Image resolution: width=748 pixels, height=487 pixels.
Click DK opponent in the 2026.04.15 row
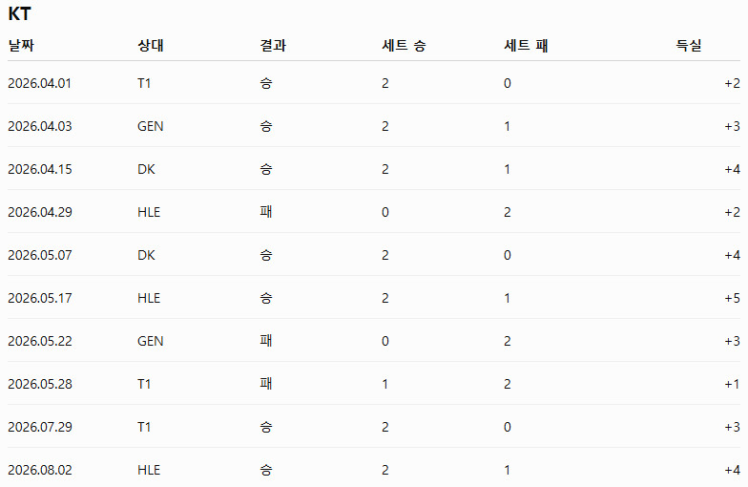tap(146, 170)
